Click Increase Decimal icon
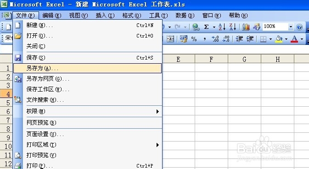Viewport: 309px width, 169px height. [215, 39]
